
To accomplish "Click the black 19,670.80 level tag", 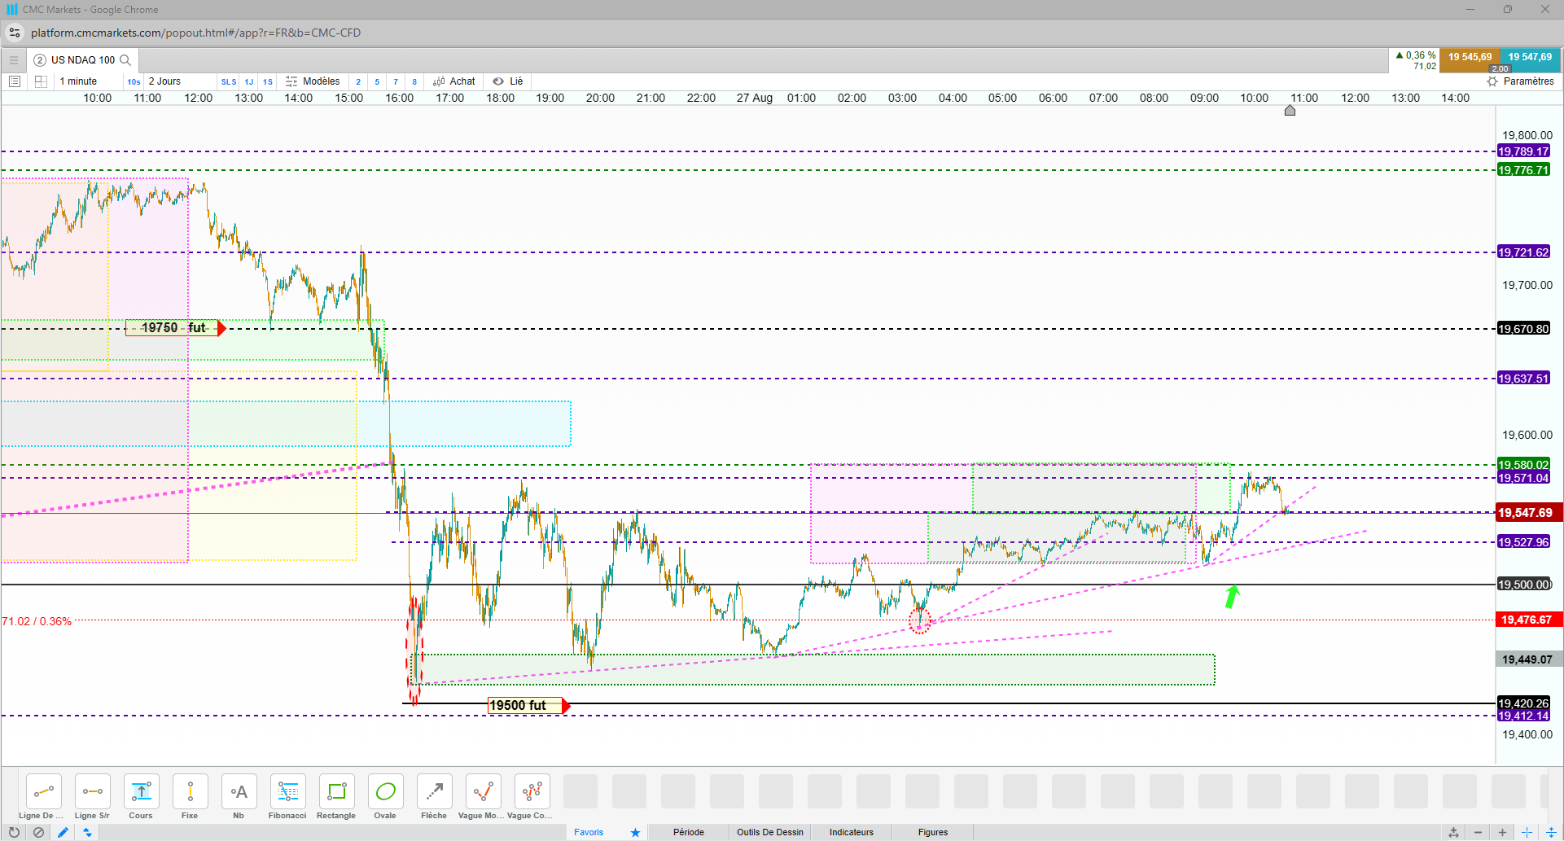I will coord(1523,329).
